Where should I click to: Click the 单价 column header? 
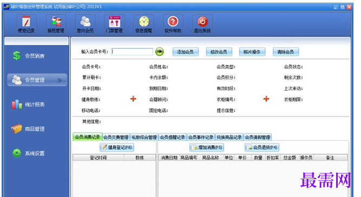click(242, 158)
